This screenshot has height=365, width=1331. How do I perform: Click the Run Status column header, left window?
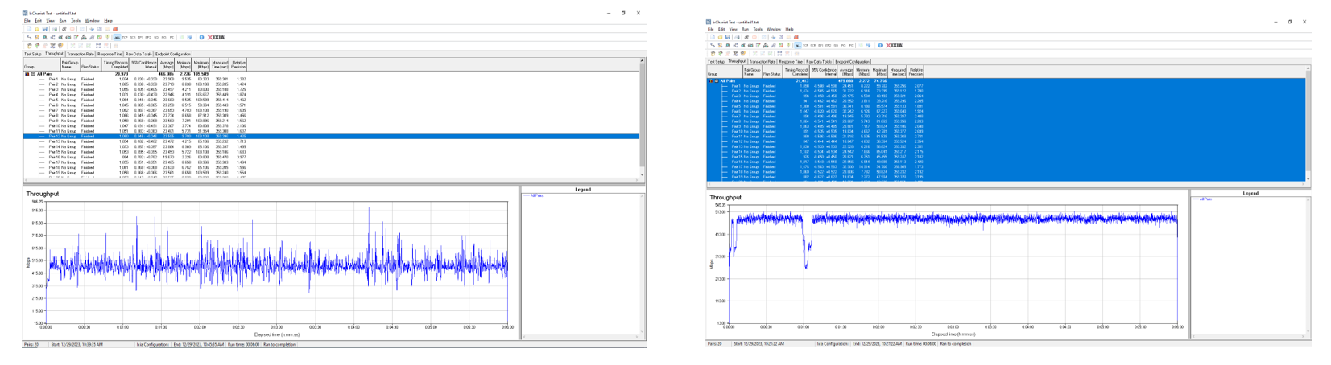tap(89, 67)
